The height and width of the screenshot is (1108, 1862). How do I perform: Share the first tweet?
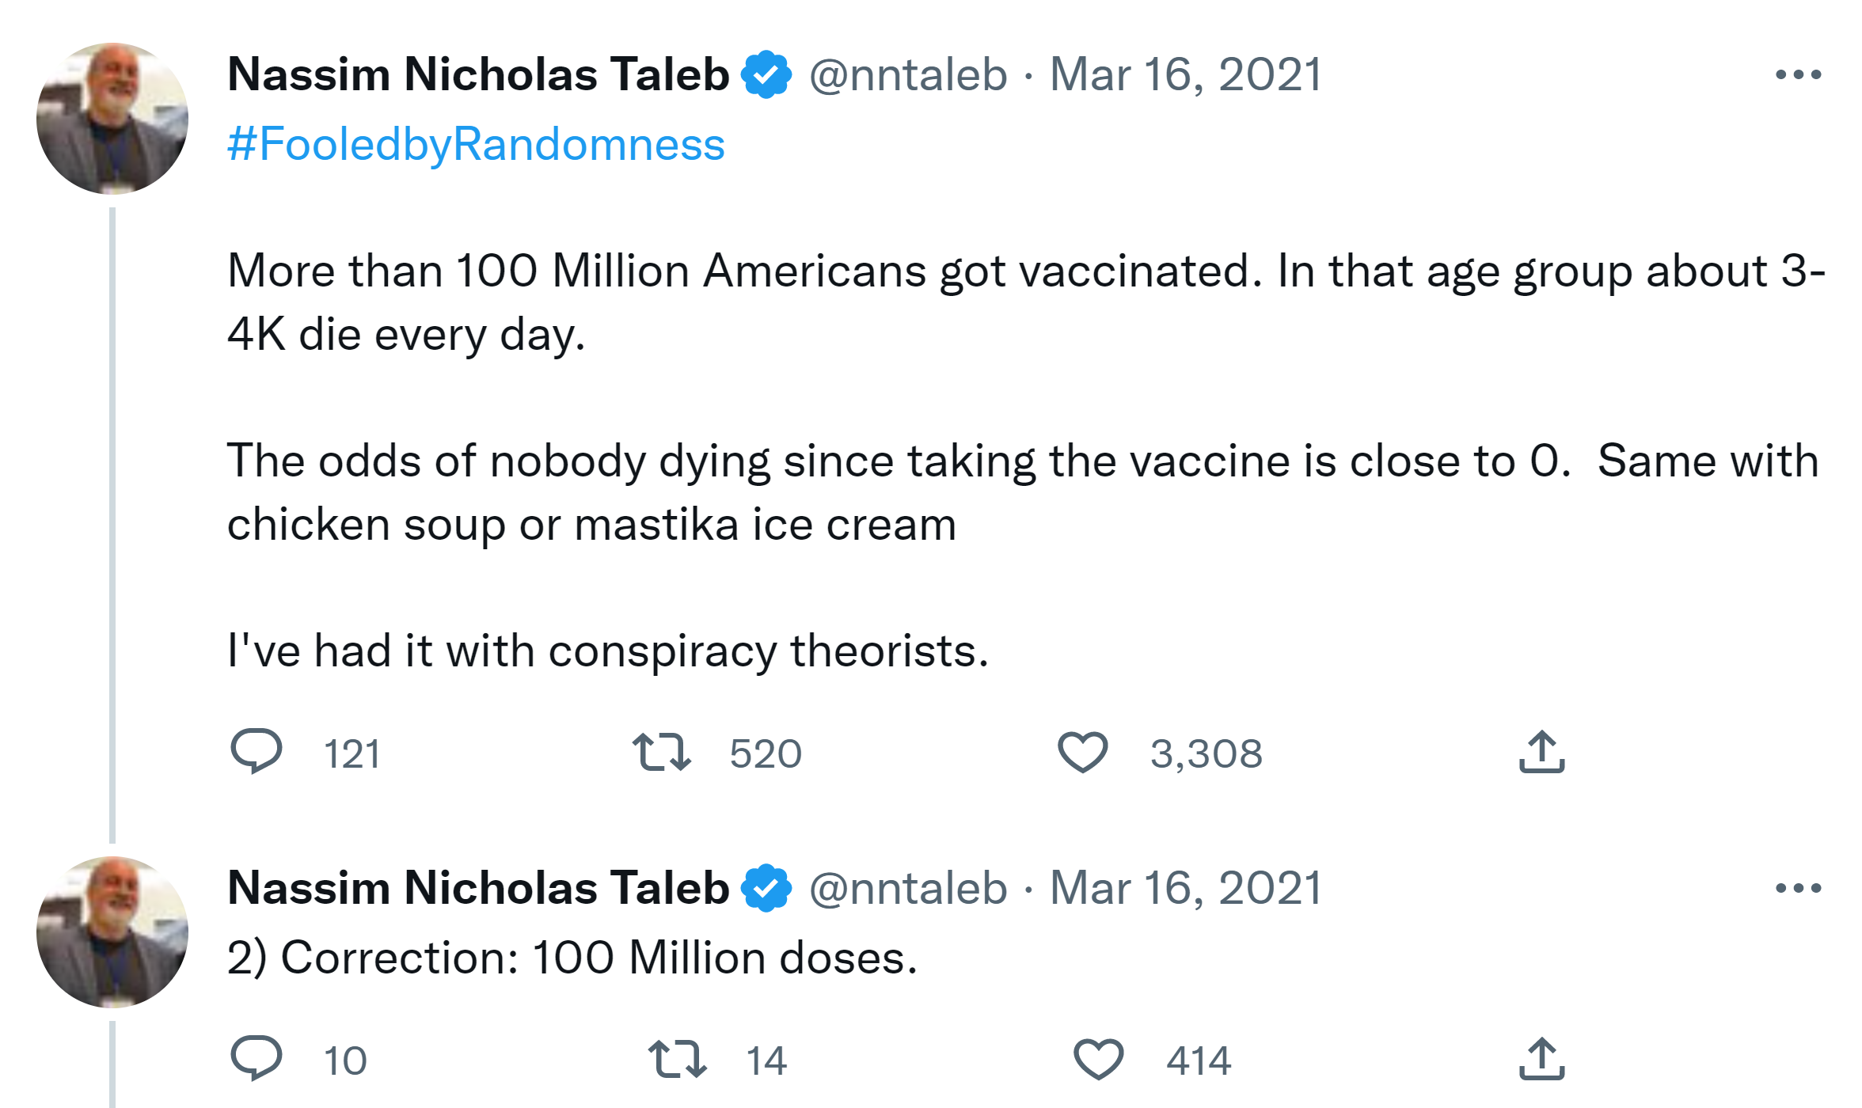[1541, 752]
